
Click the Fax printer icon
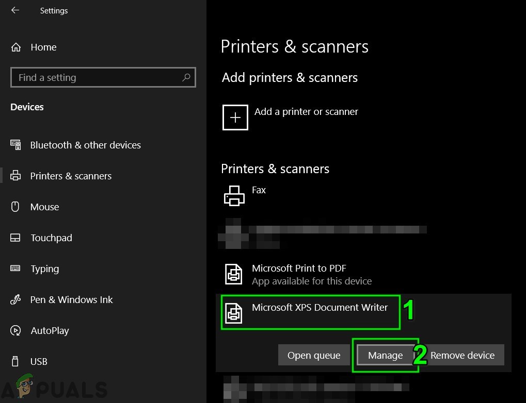pos(234,196)
